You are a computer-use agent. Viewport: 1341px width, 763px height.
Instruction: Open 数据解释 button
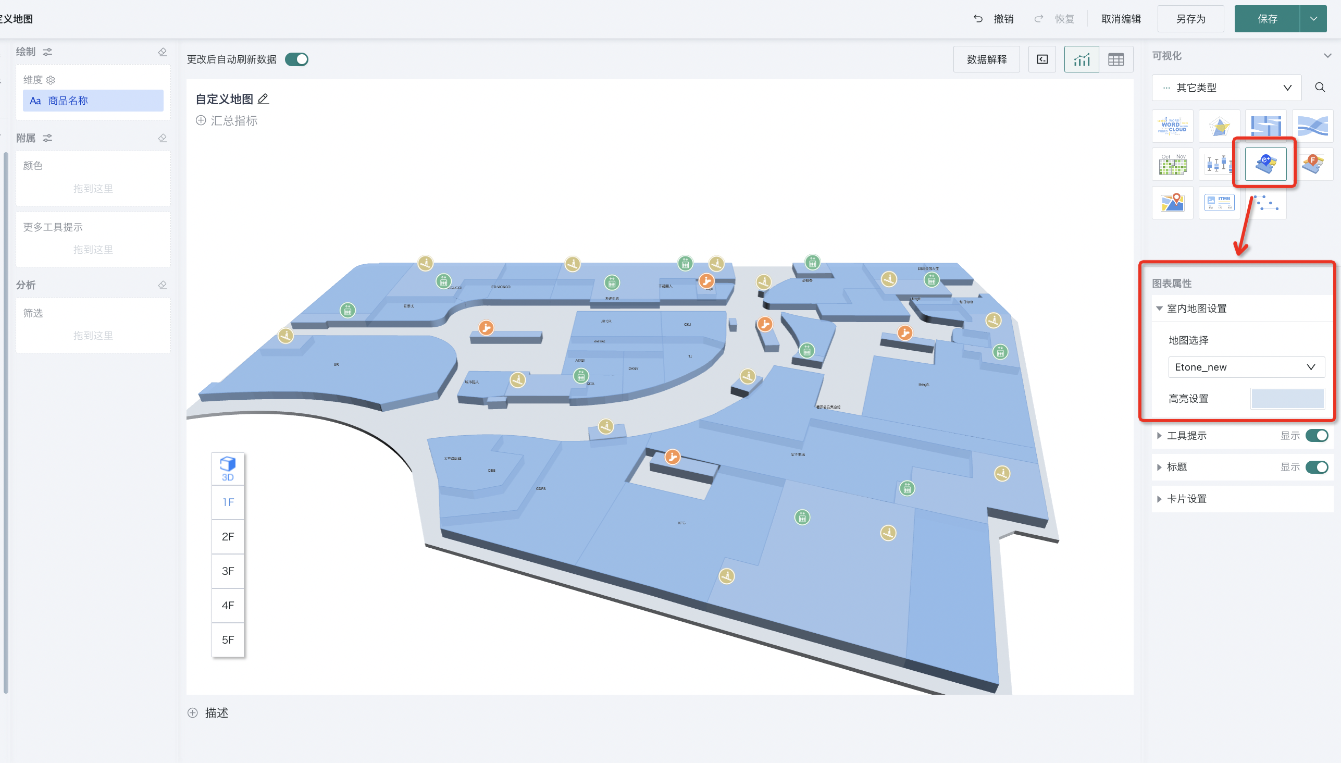coord(986,59)
